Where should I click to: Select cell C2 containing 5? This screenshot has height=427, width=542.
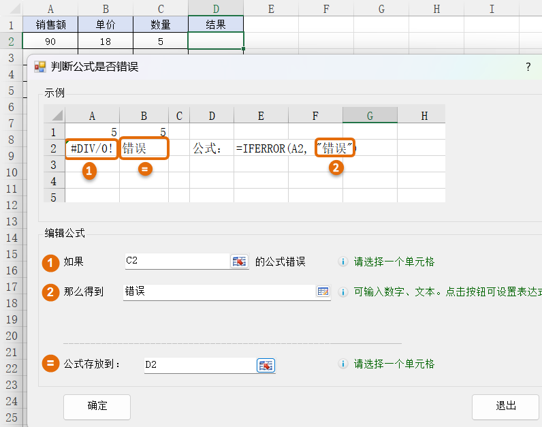[x=161, y=42]
